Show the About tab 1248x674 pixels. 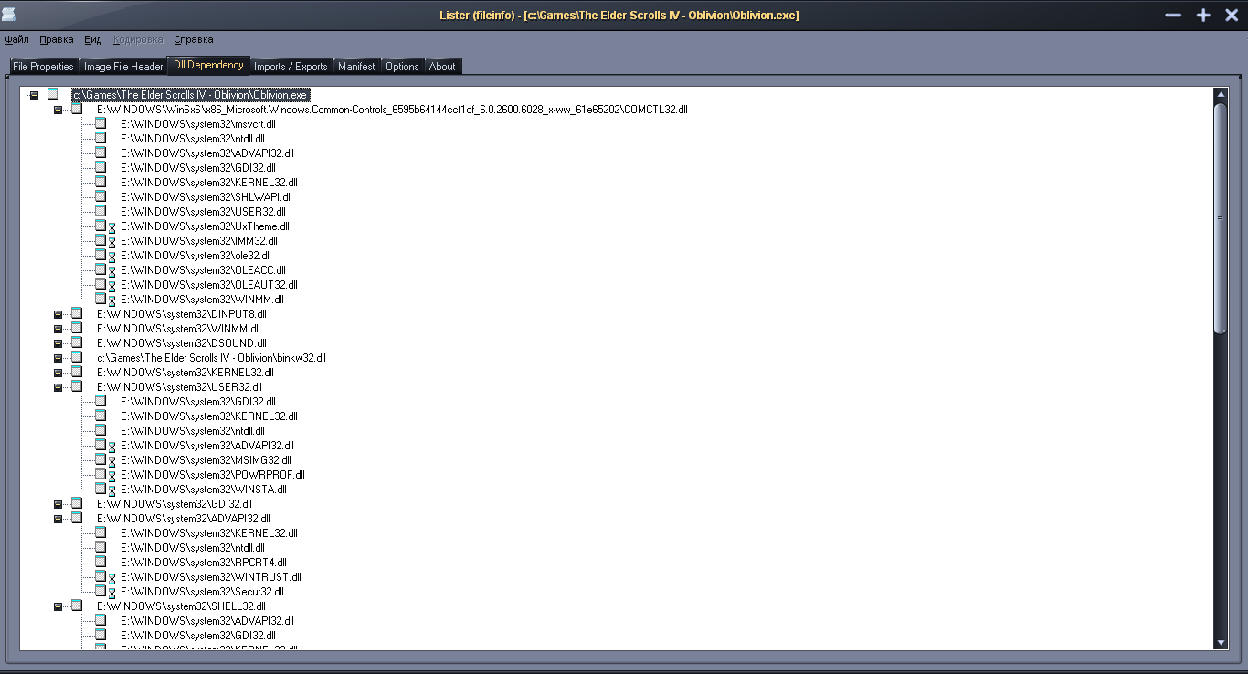(x=442, y=67)
